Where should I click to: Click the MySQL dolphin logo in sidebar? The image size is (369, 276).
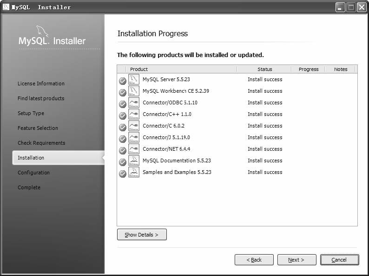pyautogui.click(x=42, y=31)
